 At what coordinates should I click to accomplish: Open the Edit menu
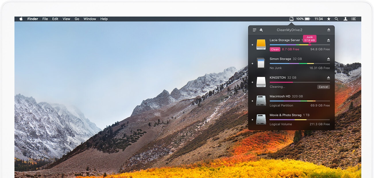pos(55,19)
